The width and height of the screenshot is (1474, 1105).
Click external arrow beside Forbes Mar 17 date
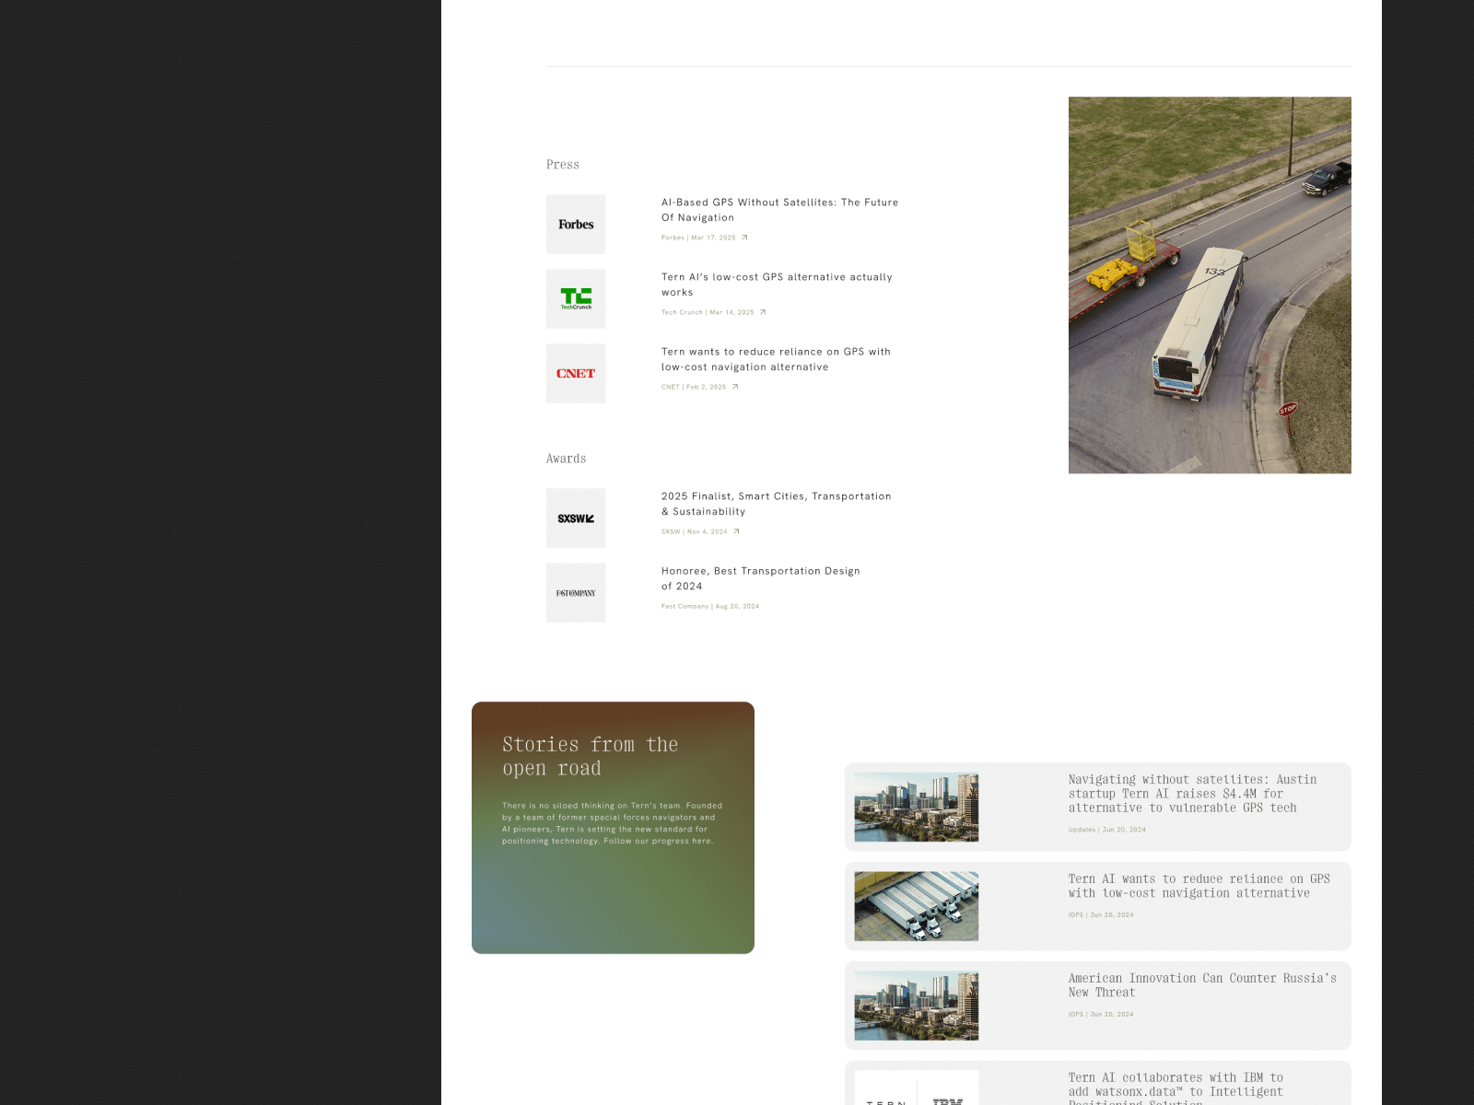click(744, 238)
